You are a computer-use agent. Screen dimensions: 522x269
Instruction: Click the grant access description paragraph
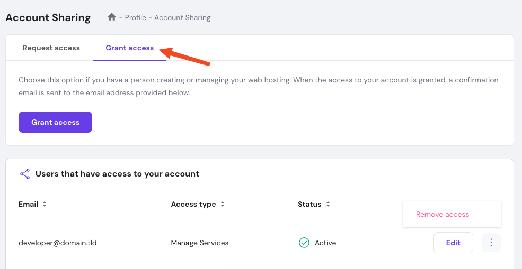coord(259,87)
